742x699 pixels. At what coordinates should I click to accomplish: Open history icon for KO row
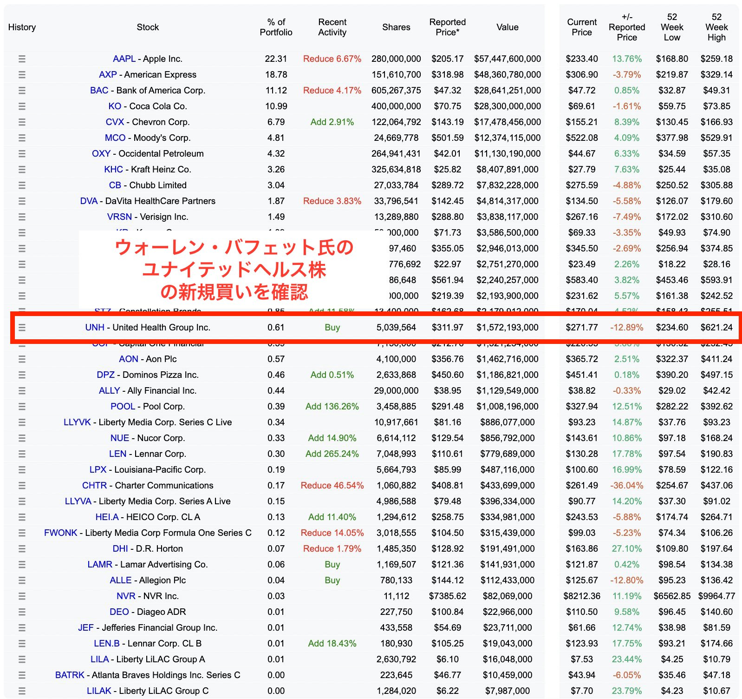pos(22,106)
